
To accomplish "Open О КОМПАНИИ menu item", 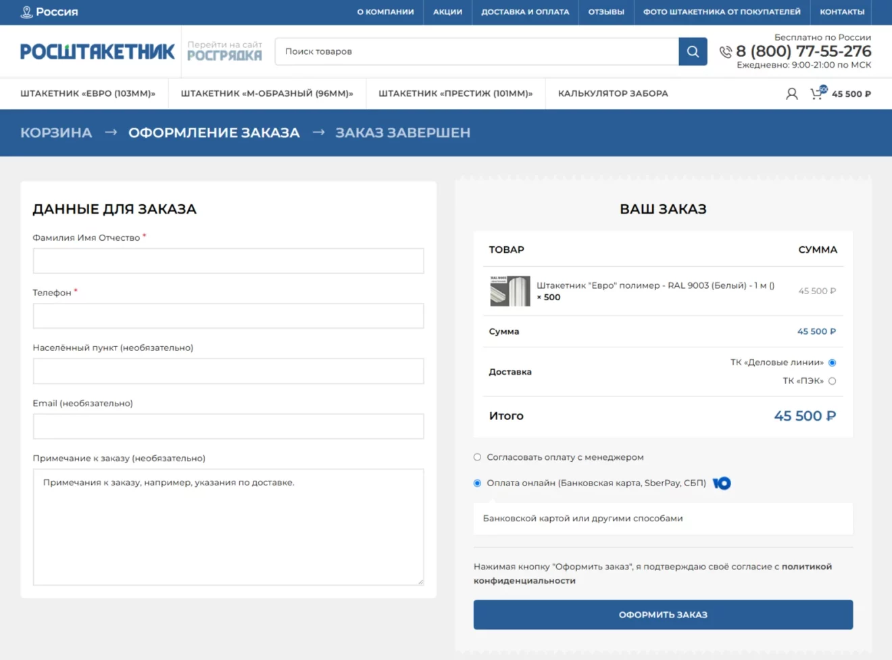I will tap(385, 12).
